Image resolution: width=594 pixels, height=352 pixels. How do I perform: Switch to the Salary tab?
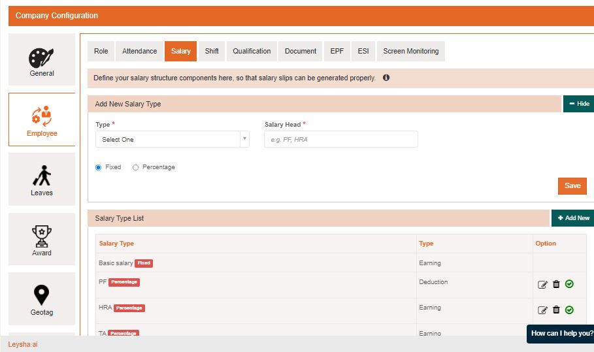pyautogui.click(x=181, y=51)
